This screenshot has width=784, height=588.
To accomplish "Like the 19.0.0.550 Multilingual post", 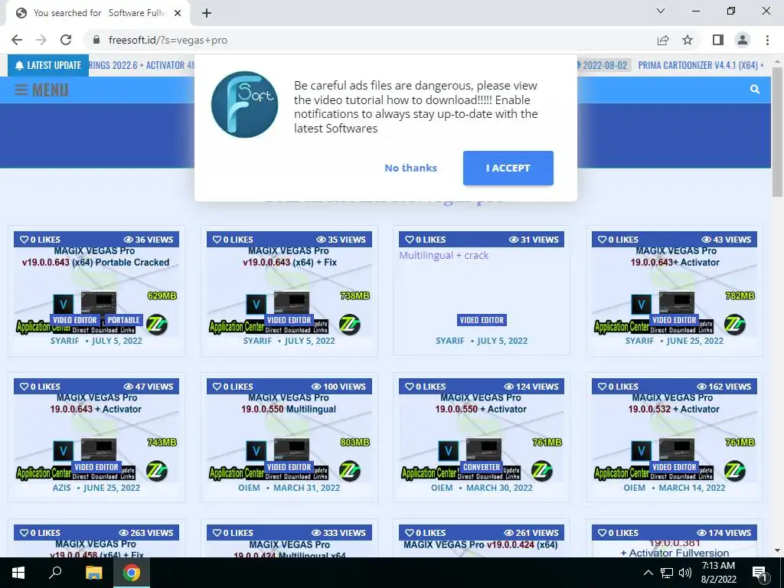I will [x=233, y=387].
